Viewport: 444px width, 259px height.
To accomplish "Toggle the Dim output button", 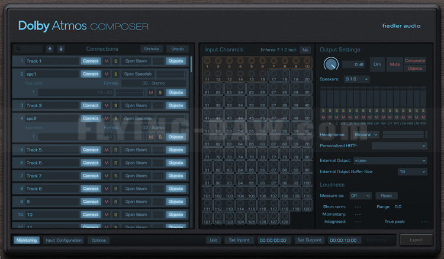I will [377, 64].
